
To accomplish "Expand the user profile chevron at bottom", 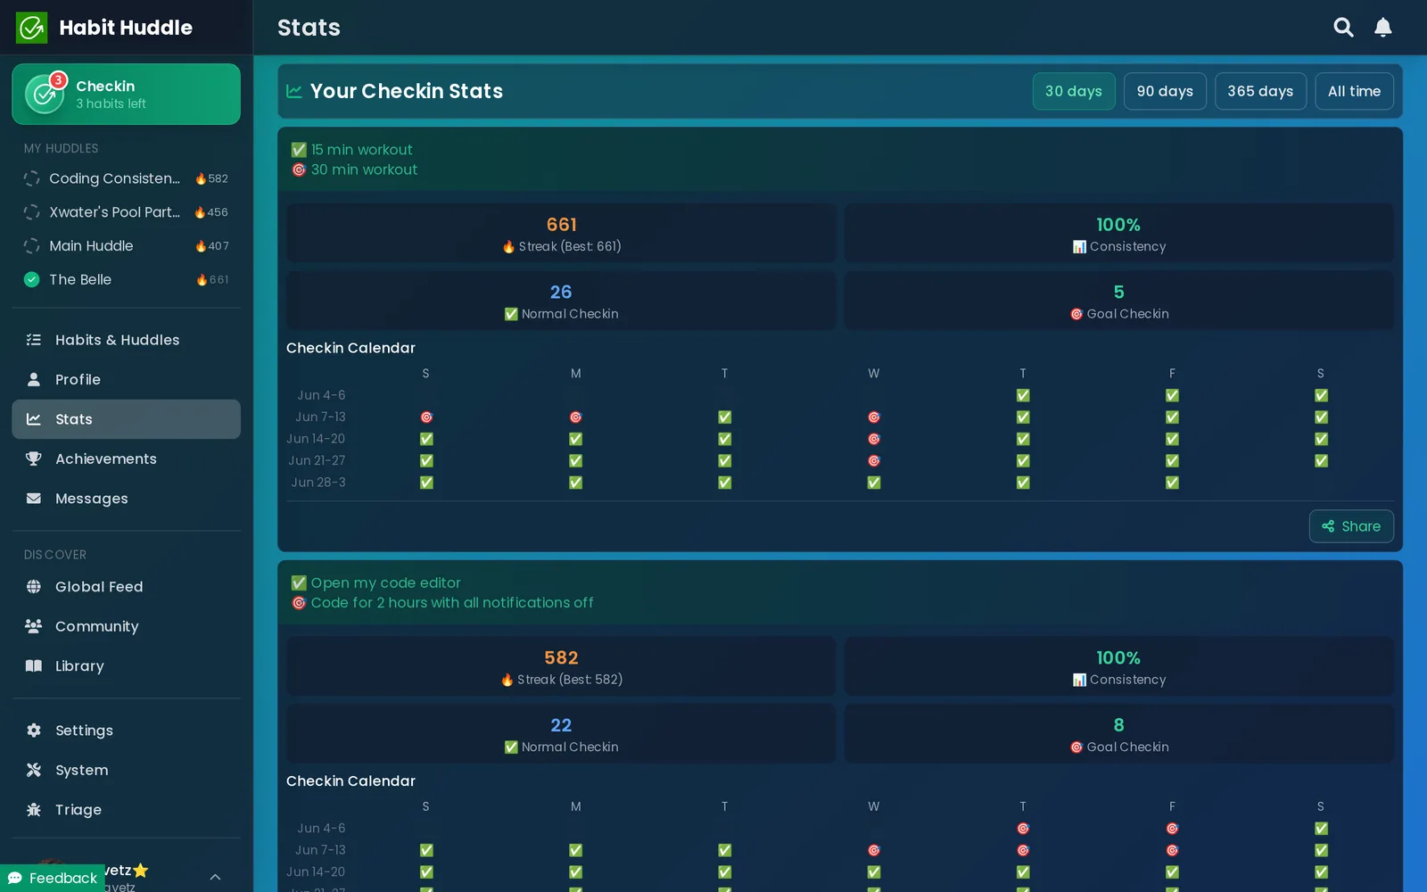I will [x=215, y=878].
